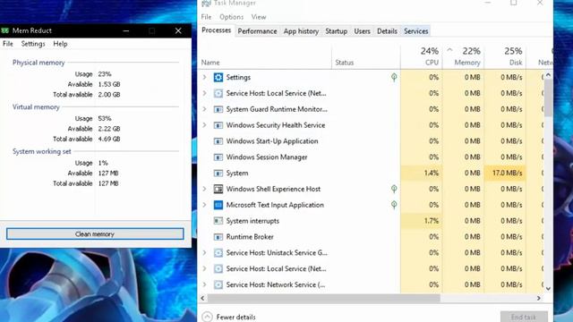
Task: Click the Windows Security Health Service icon
Action: pyautogui.click(x=218, y=125)
